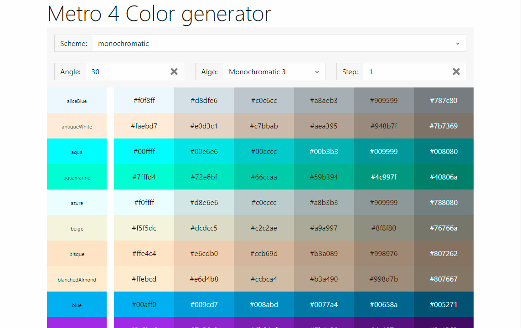Image resolution: width=521 pixels, height=328 pixels.
Task: Select the aquamarine color swatch
Action: [x=77, y=177]
